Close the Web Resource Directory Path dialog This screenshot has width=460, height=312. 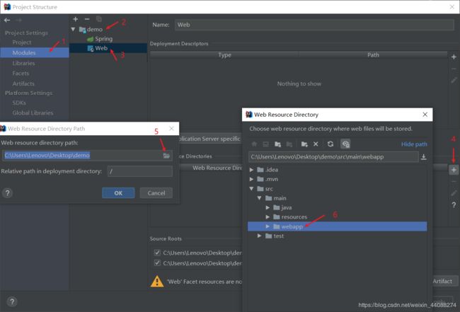171,129
